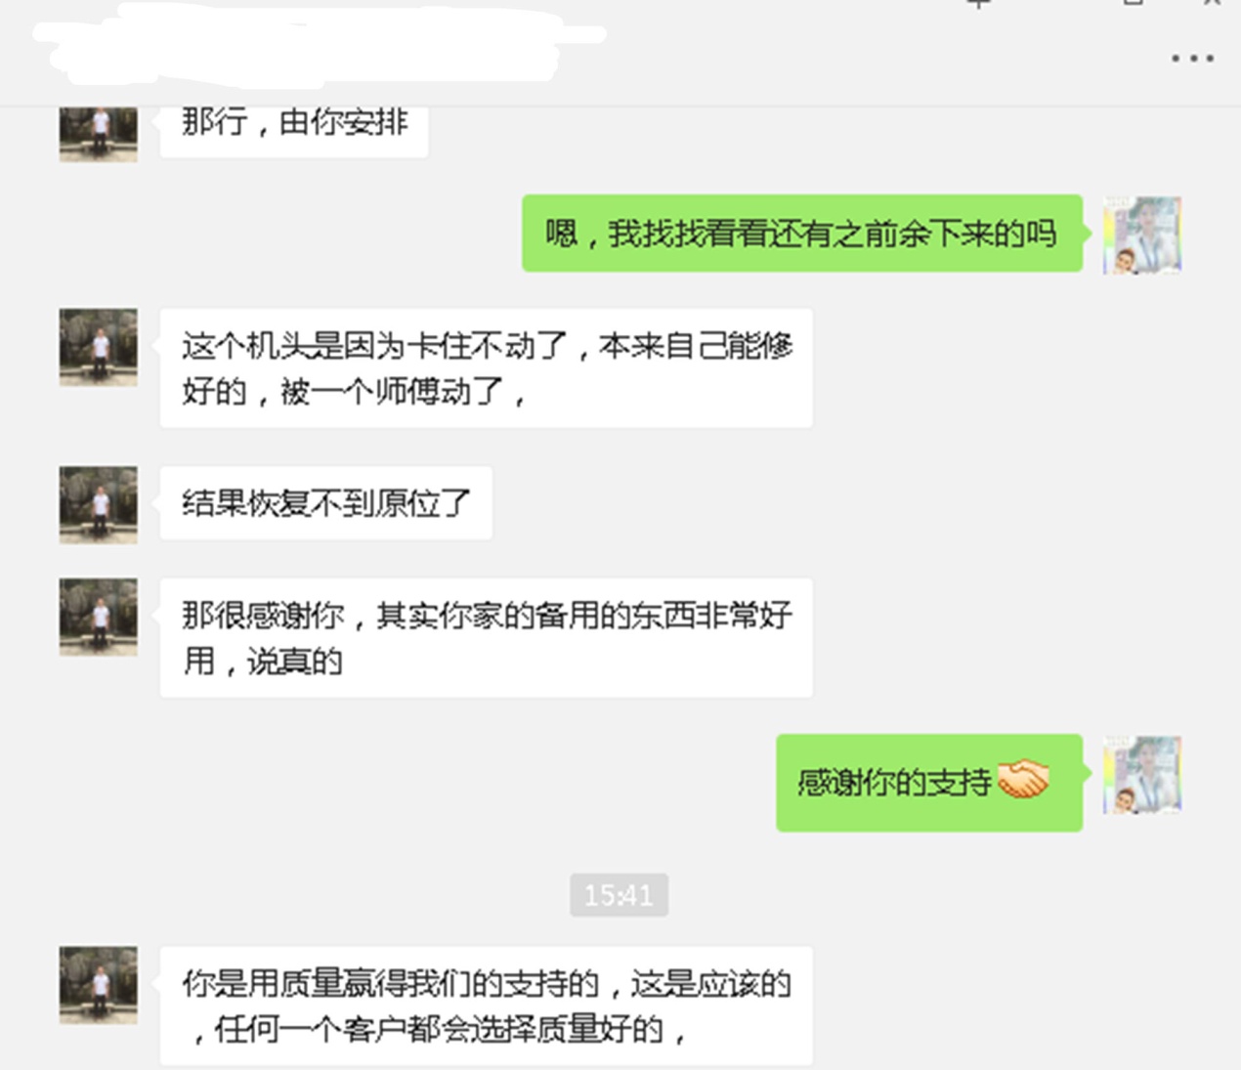Select the "结果恢复不到原位了" message bubble
Image resolution: width=1241 pixels, height=1070 pixels.
(x=325, y=503)
